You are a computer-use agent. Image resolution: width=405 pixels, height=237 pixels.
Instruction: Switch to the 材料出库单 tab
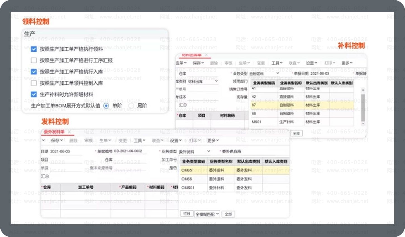pos(191,55)
